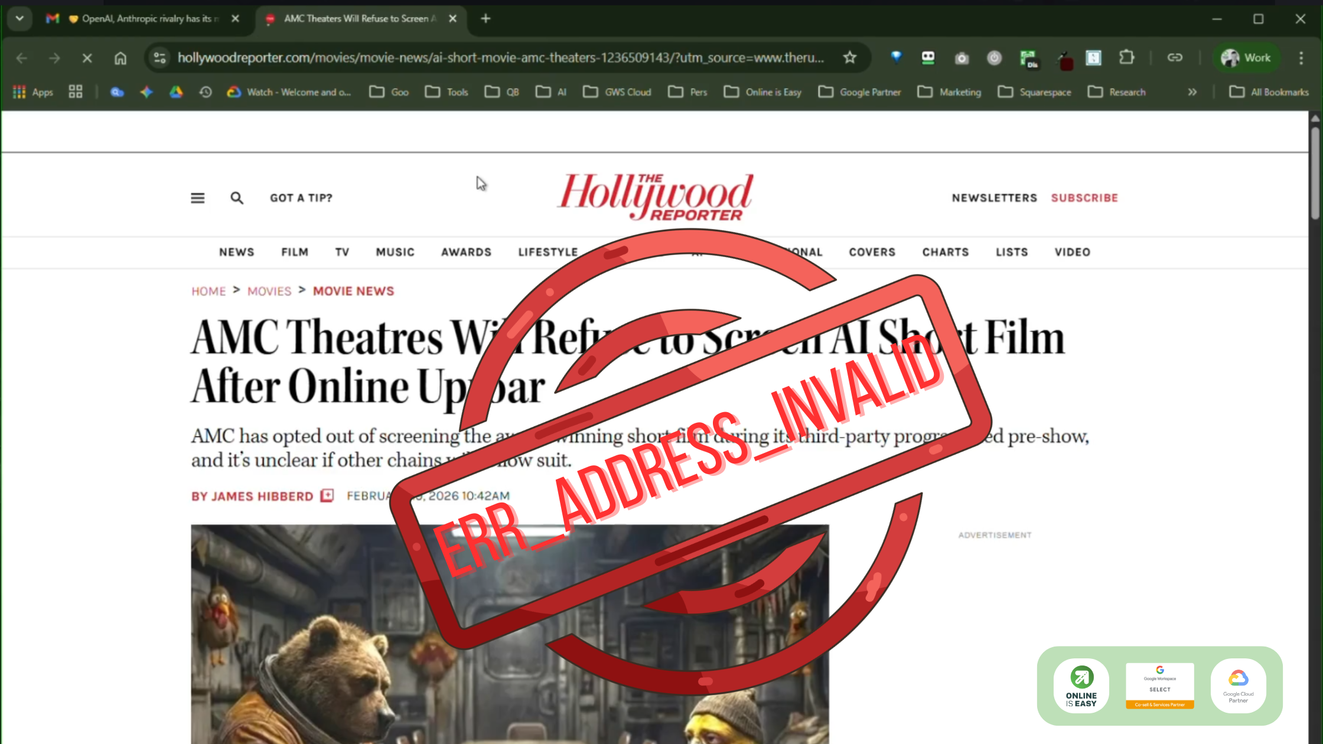Toggle site permissions via the tune icon
This screenshot has width=1323, height=744.
click(159, 57)
